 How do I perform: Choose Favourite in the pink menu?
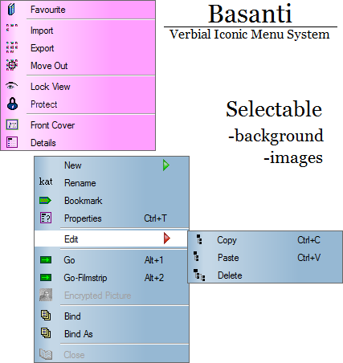78,10
